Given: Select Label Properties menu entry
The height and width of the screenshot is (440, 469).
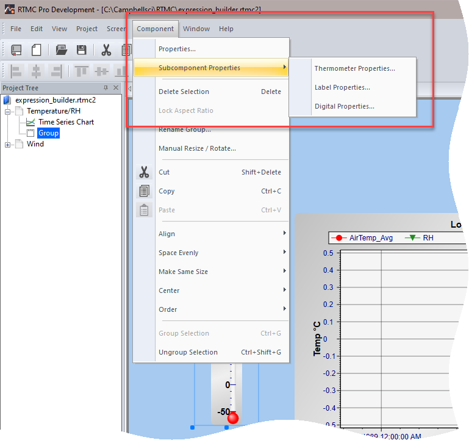Looking at the screenshot, I should 342,87.
